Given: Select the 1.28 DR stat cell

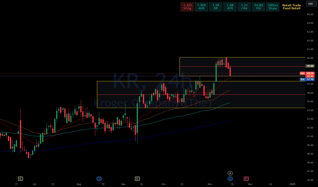Looking at the screenshot, I should point(216,7).
